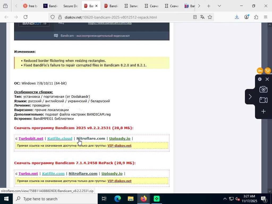272x204 pixels.
Task: Click the Uploady.io link for v8.2.2.2531
Action: point(120,138)
